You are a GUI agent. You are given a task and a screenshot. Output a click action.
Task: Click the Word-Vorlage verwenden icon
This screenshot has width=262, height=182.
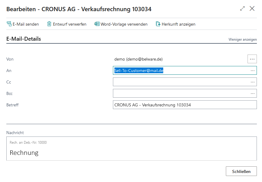tap(97, 24)
